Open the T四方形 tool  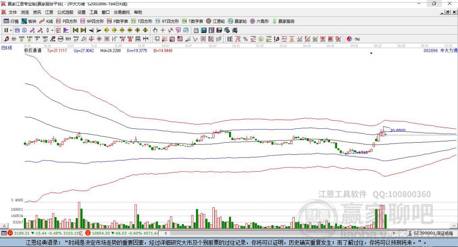click(142, 21)
